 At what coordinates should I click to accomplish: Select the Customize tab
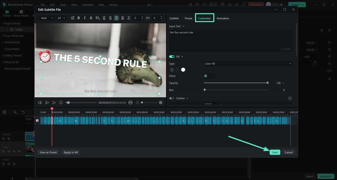(x=205, y=18)
